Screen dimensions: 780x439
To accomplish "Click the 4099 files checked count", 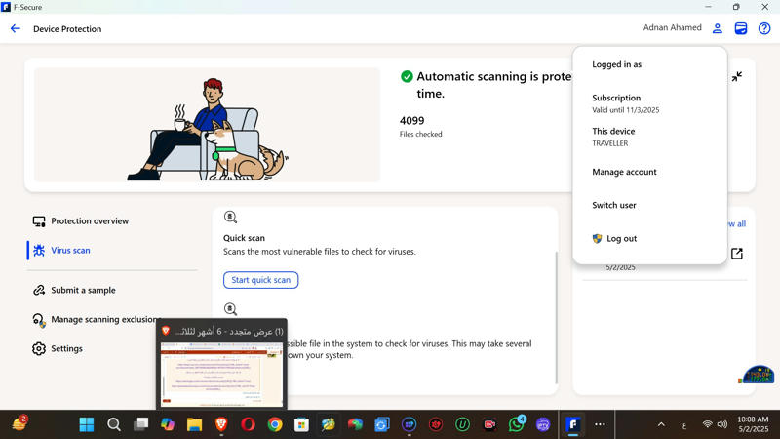I will point(411,120).
